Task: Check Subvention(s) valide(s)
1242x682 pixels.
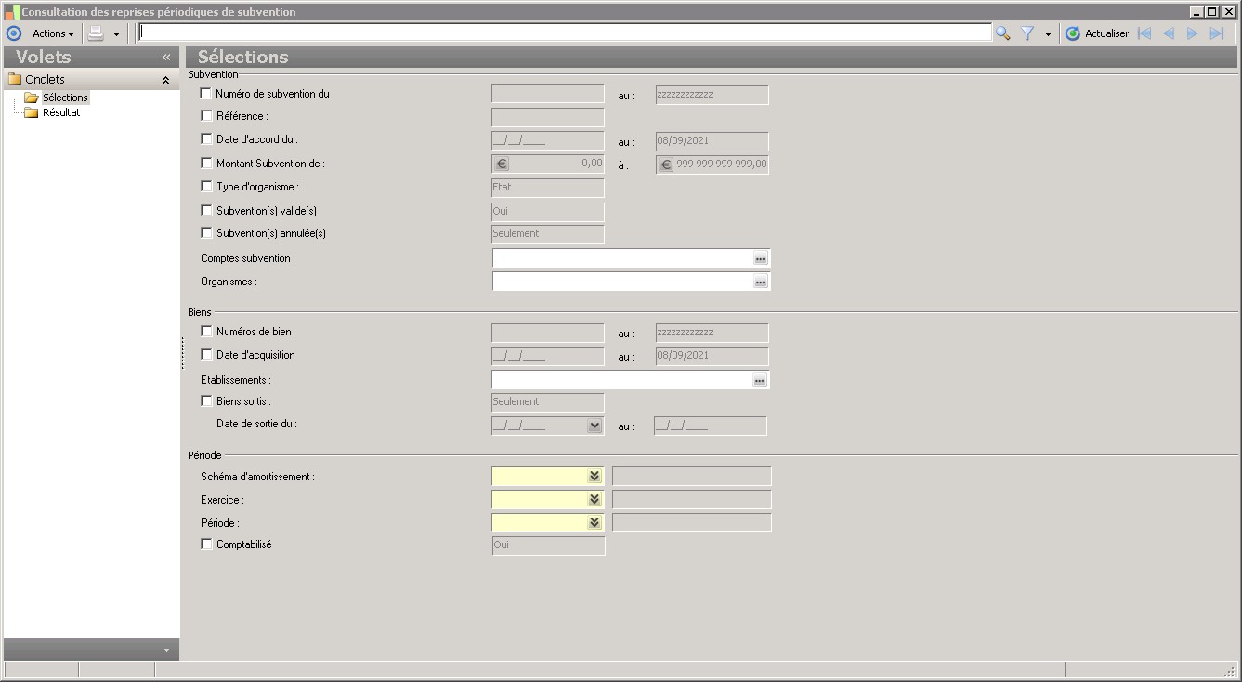Action: pos(206,210)
